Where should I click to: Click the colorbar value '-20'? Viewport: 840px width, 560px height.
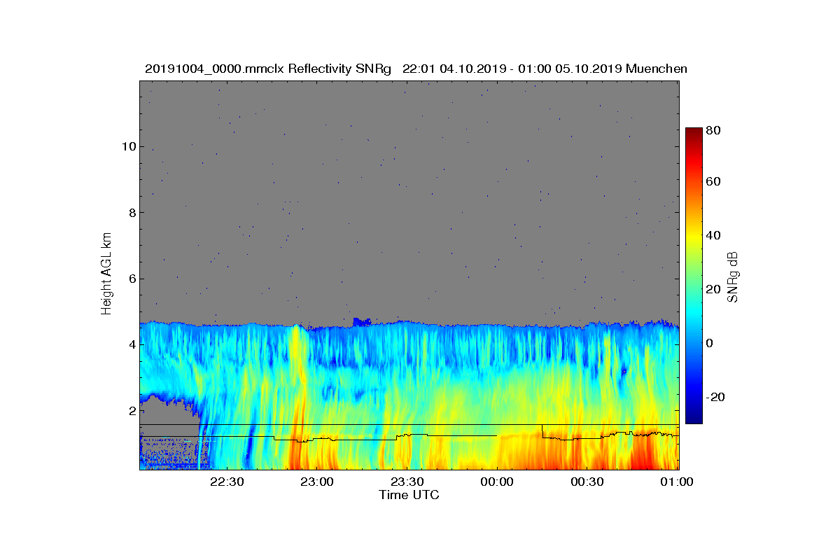click(715, 397)
